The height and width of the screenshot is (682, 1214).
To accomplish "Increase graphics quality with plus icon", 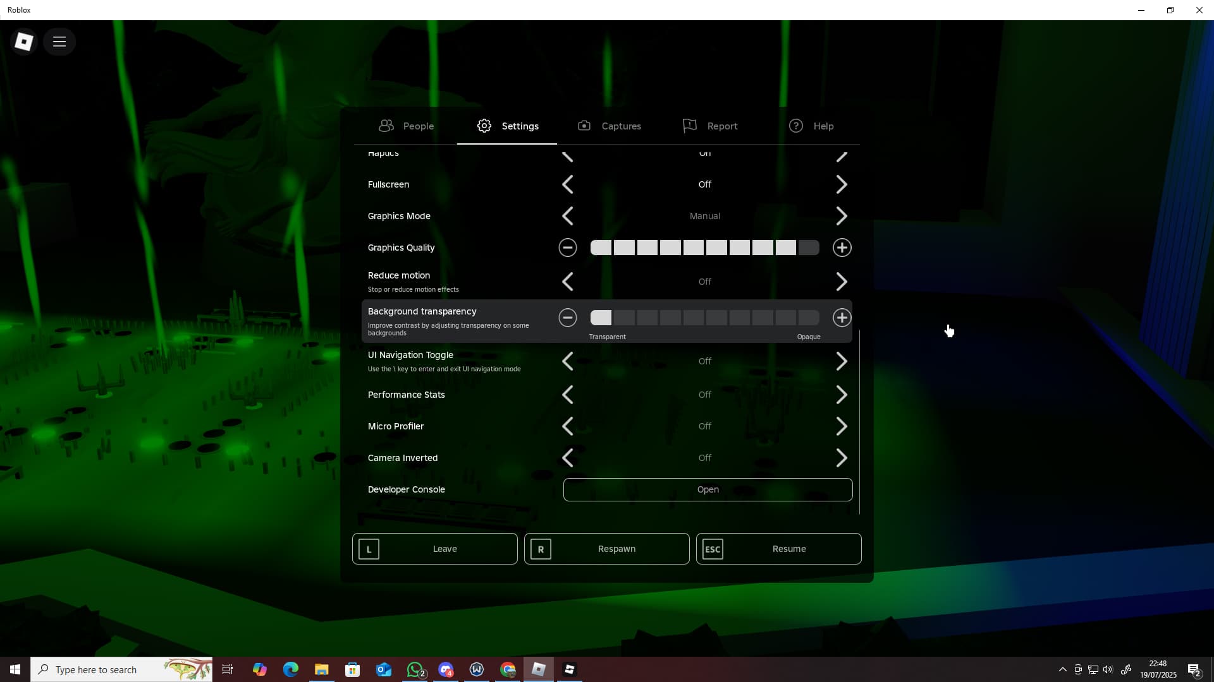I will tap(842, 248).
